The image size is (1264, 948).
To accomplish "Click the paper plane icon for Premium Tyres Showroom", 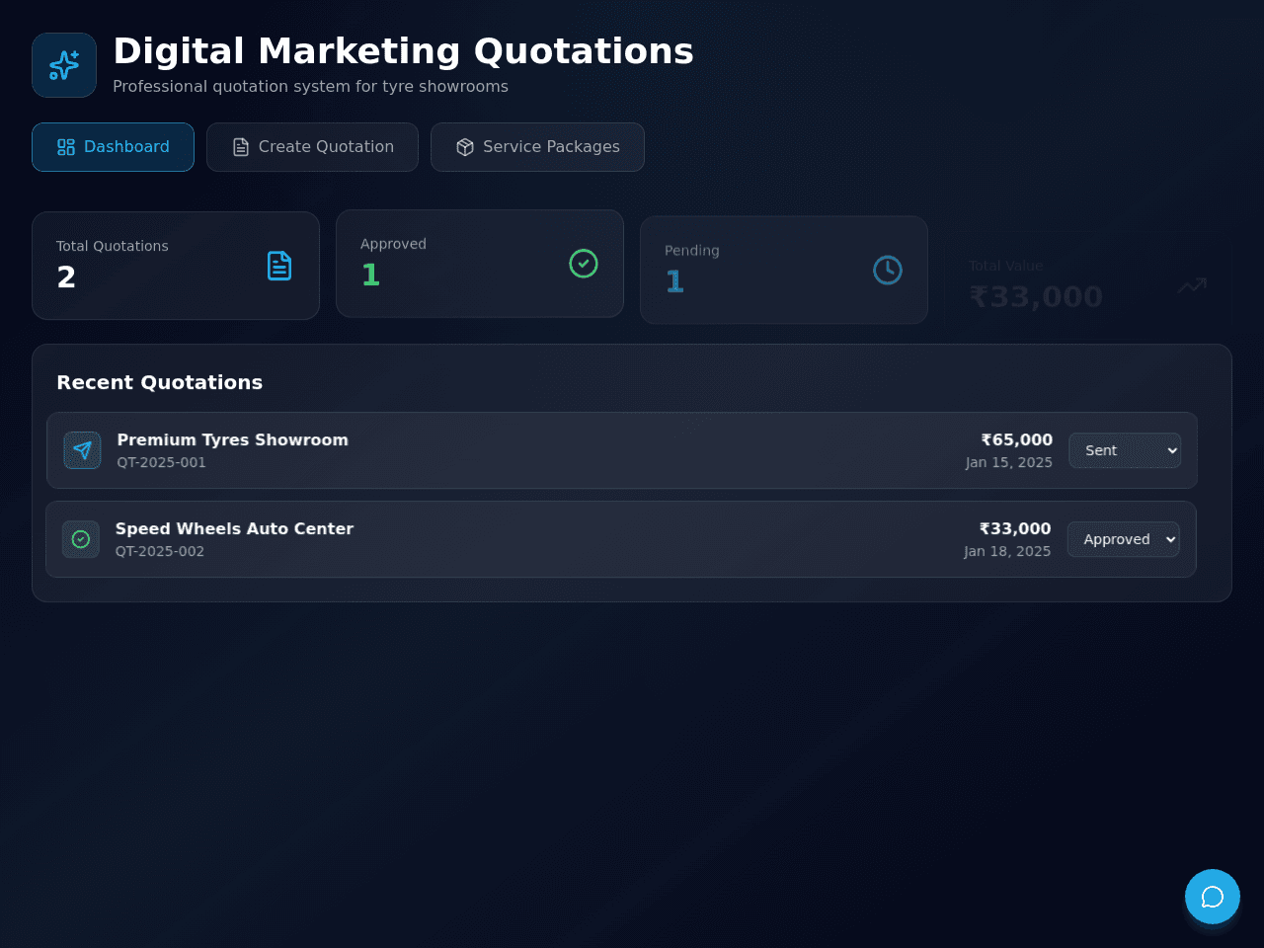I will (x=82, y=450).
